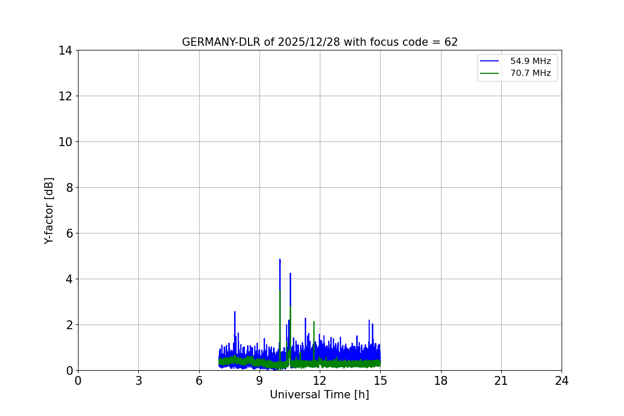
Task: Click y-axis tick label 10
Action: click(x=65, y=142)
